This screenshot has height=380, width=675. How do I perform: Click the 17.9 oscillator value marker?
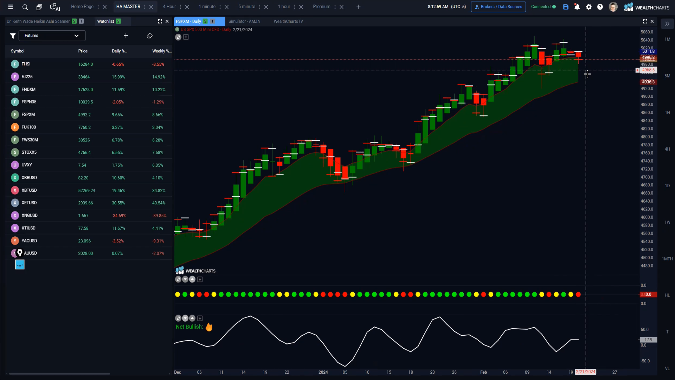[x=648, y=340]
